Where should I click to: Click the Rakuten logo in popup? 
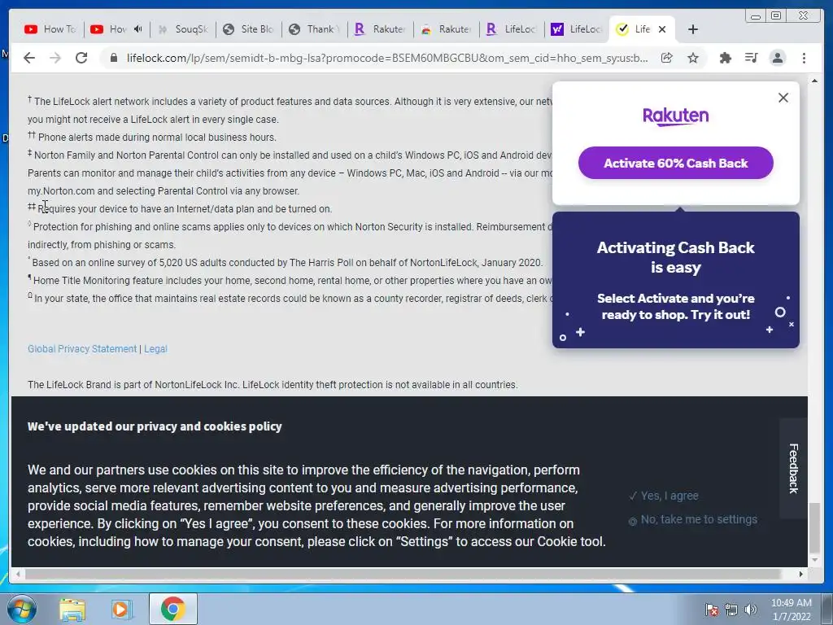click(x=676, y=116)
